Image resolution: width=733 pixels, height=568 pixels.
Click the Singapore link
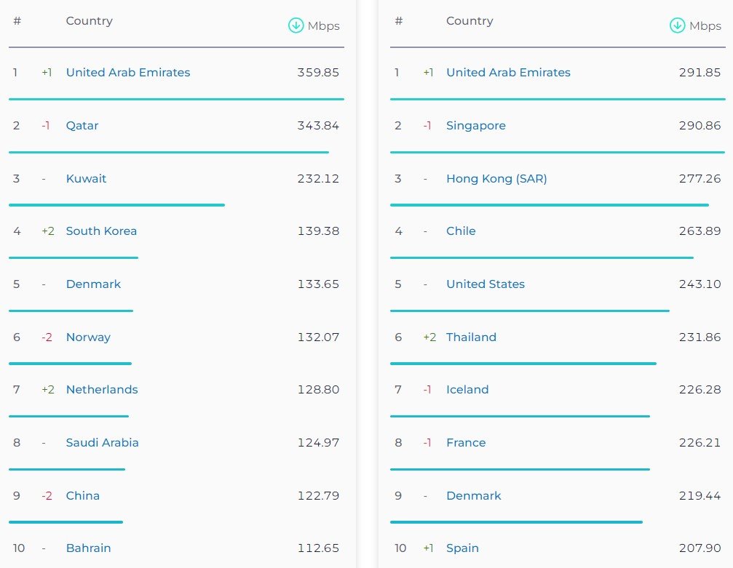[x=476, y=126]
